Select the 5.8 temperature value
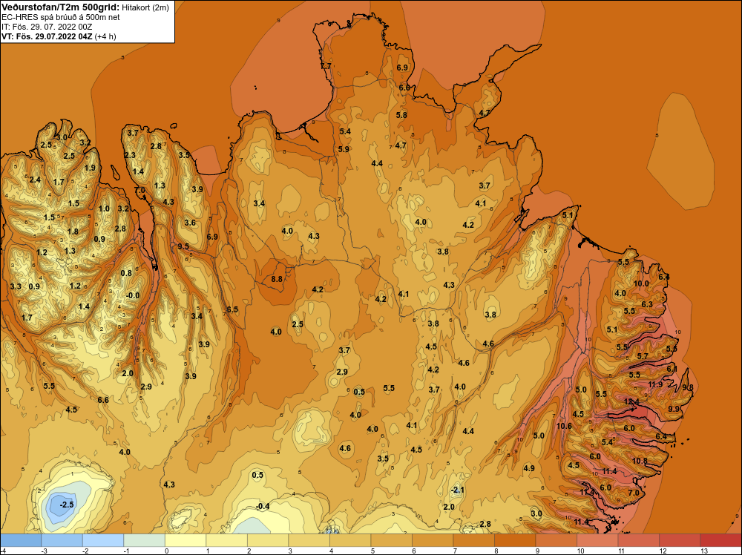 click(x=401, y=115)
